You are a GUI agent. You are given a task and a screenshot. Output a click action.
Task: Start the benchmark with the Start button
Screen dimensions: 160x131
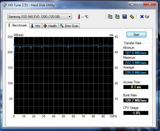[x=136, y=35]
